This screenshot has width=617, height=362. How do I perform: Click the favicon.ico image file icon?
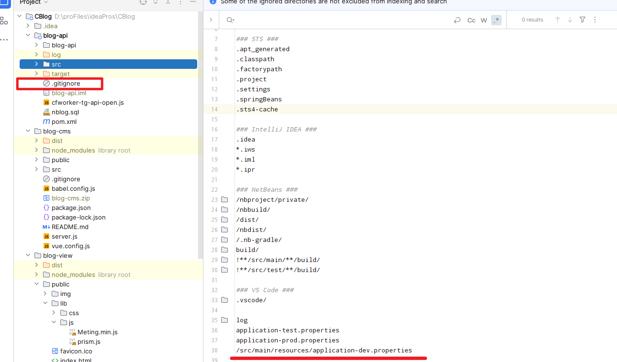(x=55, y=351)
